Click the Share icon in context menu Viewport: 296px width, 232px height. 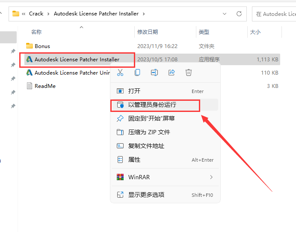click(172, 72)
